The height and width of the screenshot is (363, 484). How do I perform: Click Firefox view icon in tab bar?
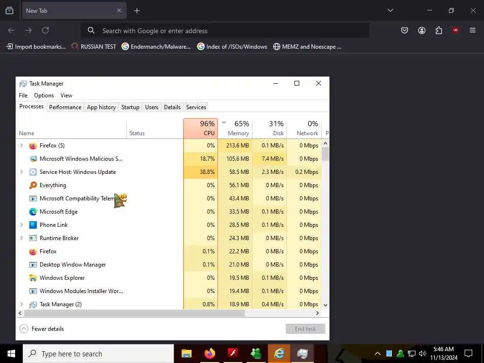pyautogui.click(x=9, y=10)
